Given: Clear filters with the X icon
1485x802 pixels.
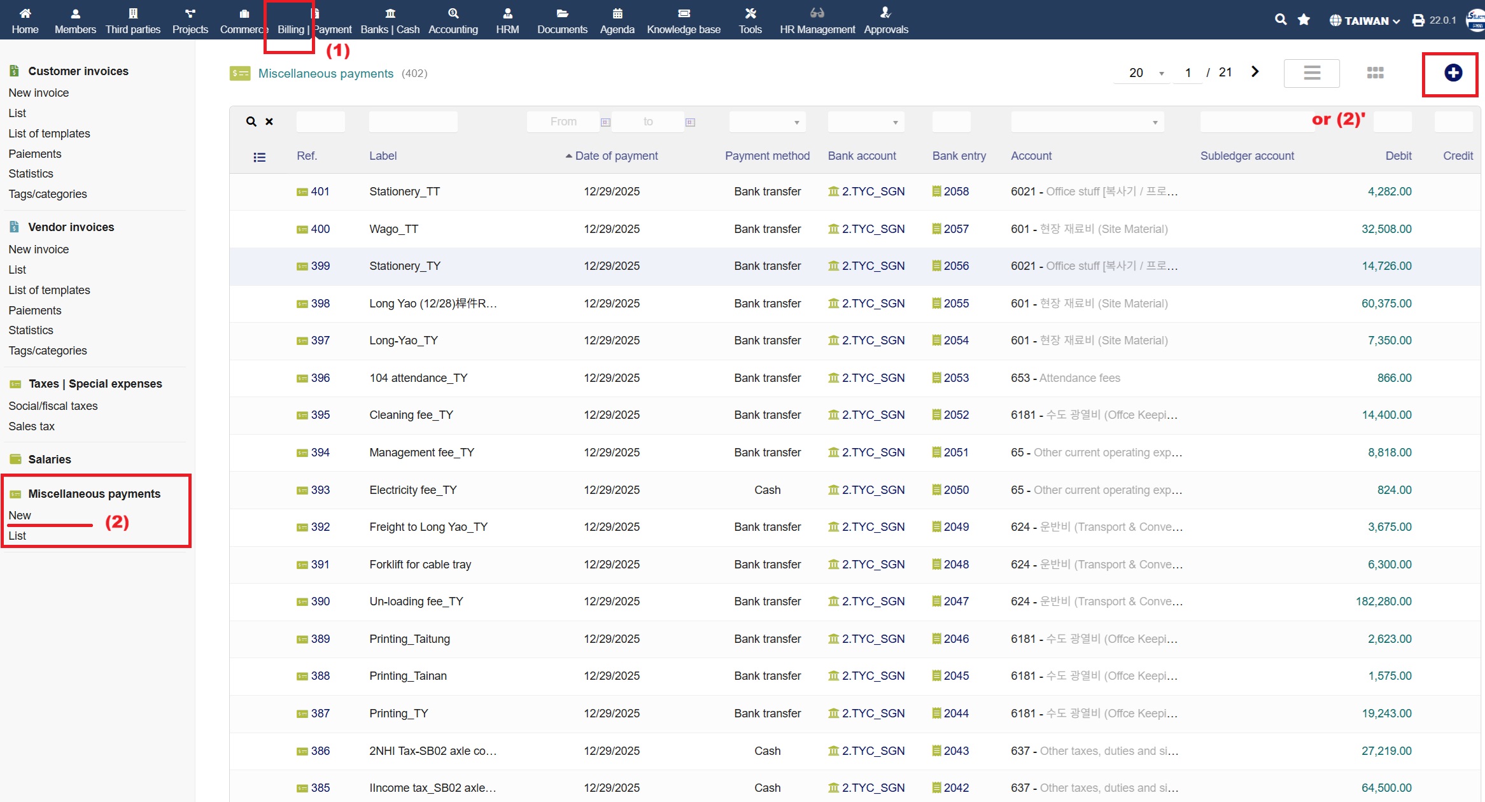Looking at the screenshot, I should click(269, 122).
